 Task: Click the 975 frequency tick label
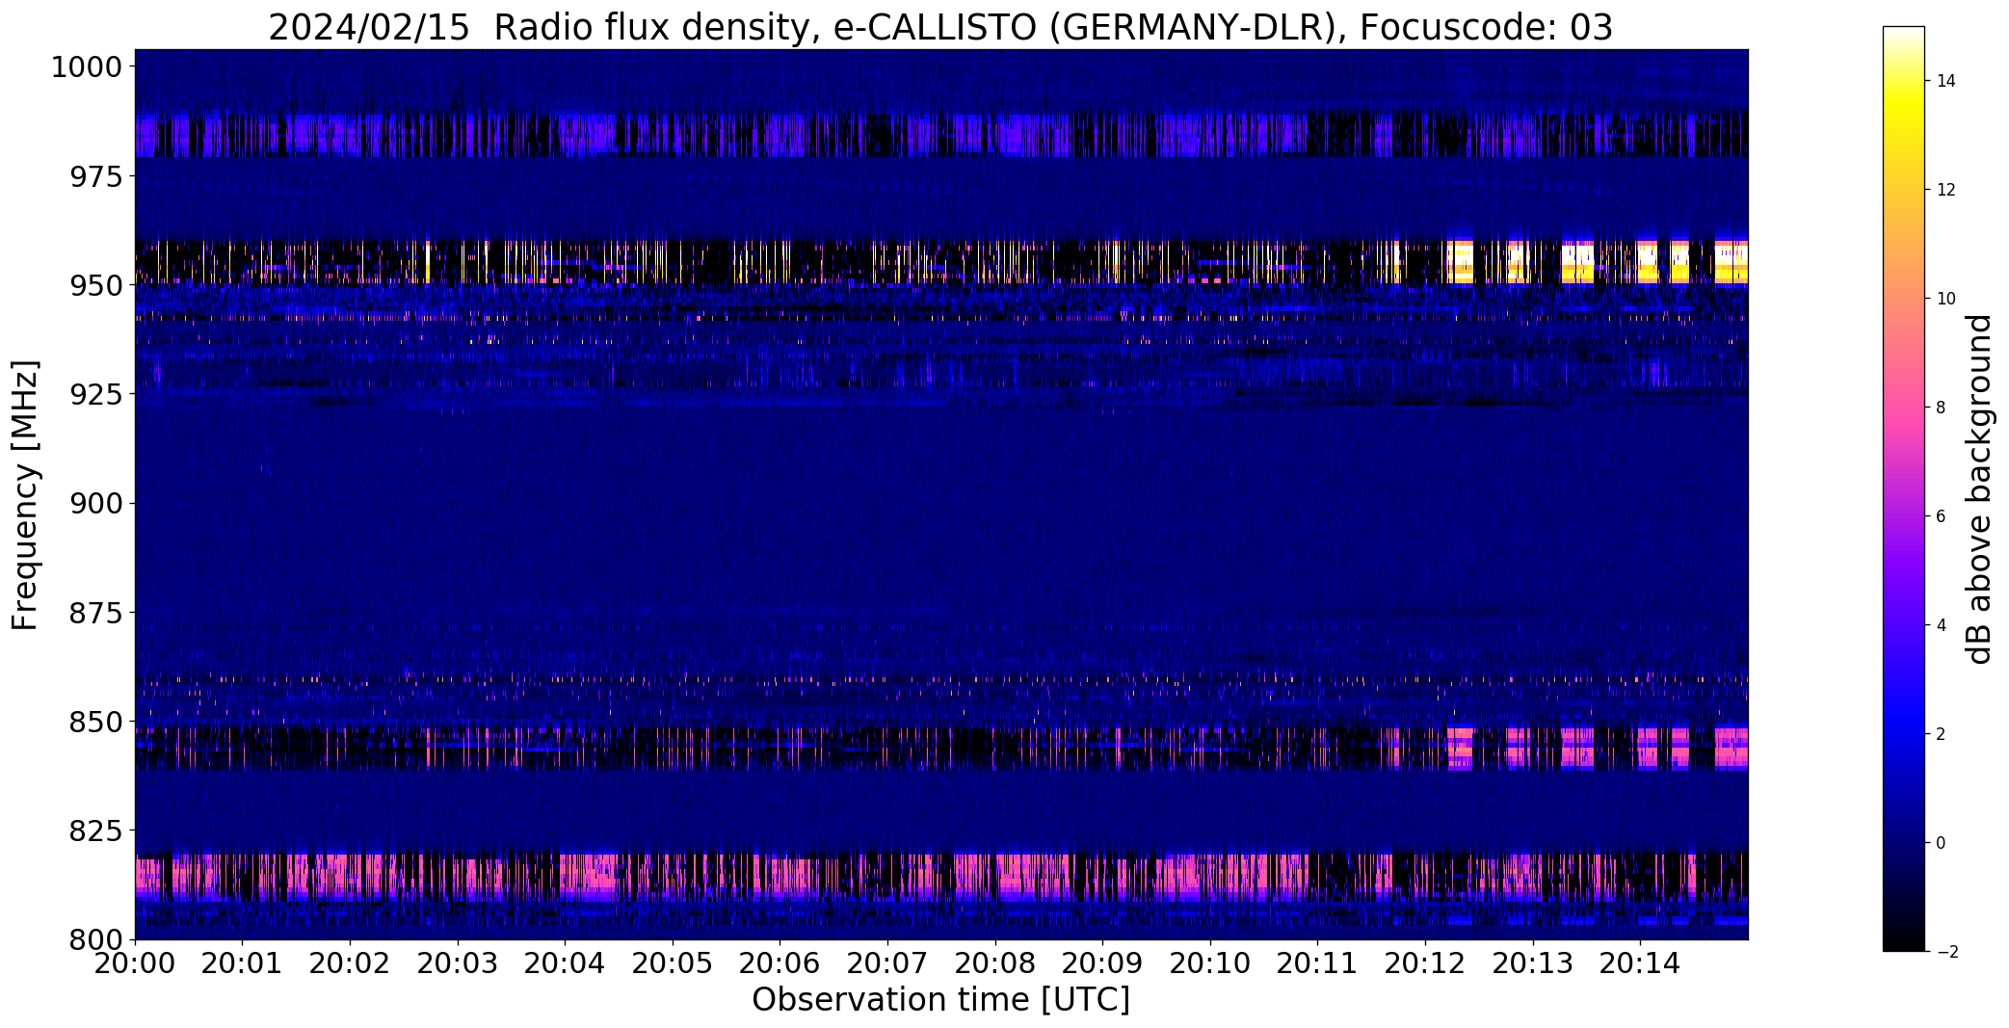(95, 176)
